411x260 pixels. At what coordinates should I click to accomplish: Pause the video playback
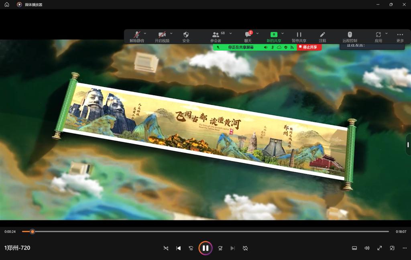tap(205, 248)
